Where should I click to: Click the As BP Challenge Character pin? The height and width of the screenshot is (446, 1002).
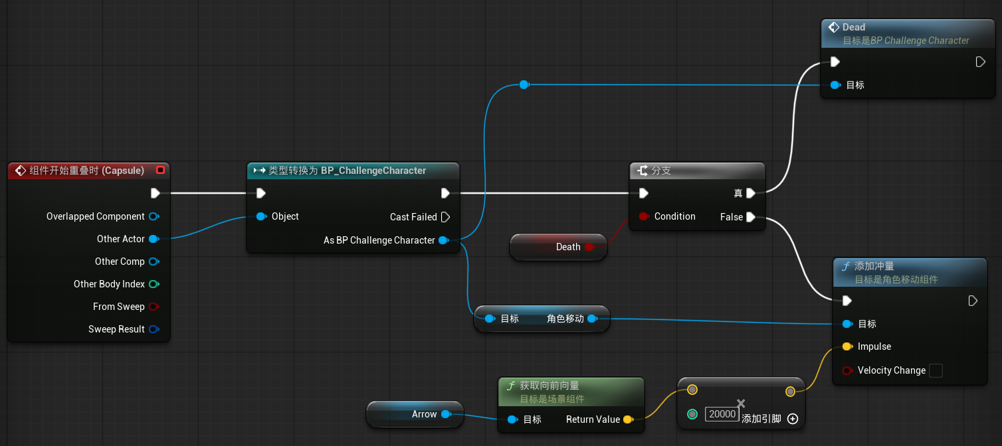coord(443,240)
